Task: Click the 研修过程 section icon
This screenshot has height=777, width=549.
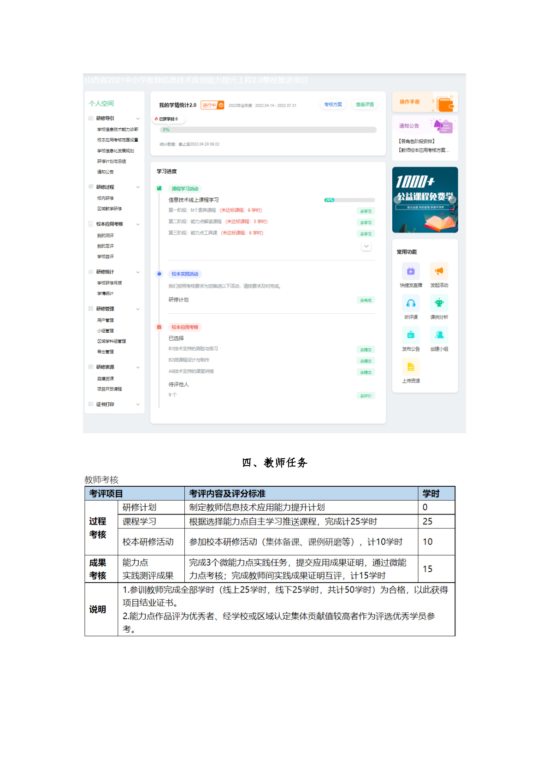Action: 91,187
